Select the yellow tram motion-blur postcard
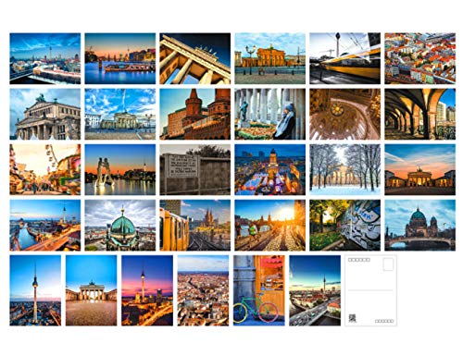Screen dimensions: 463x356 pos(345,58)
